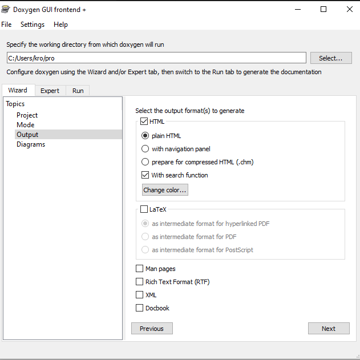
Task: Check the Rich Text Format (RTF) box
Action: click(140, 282)
